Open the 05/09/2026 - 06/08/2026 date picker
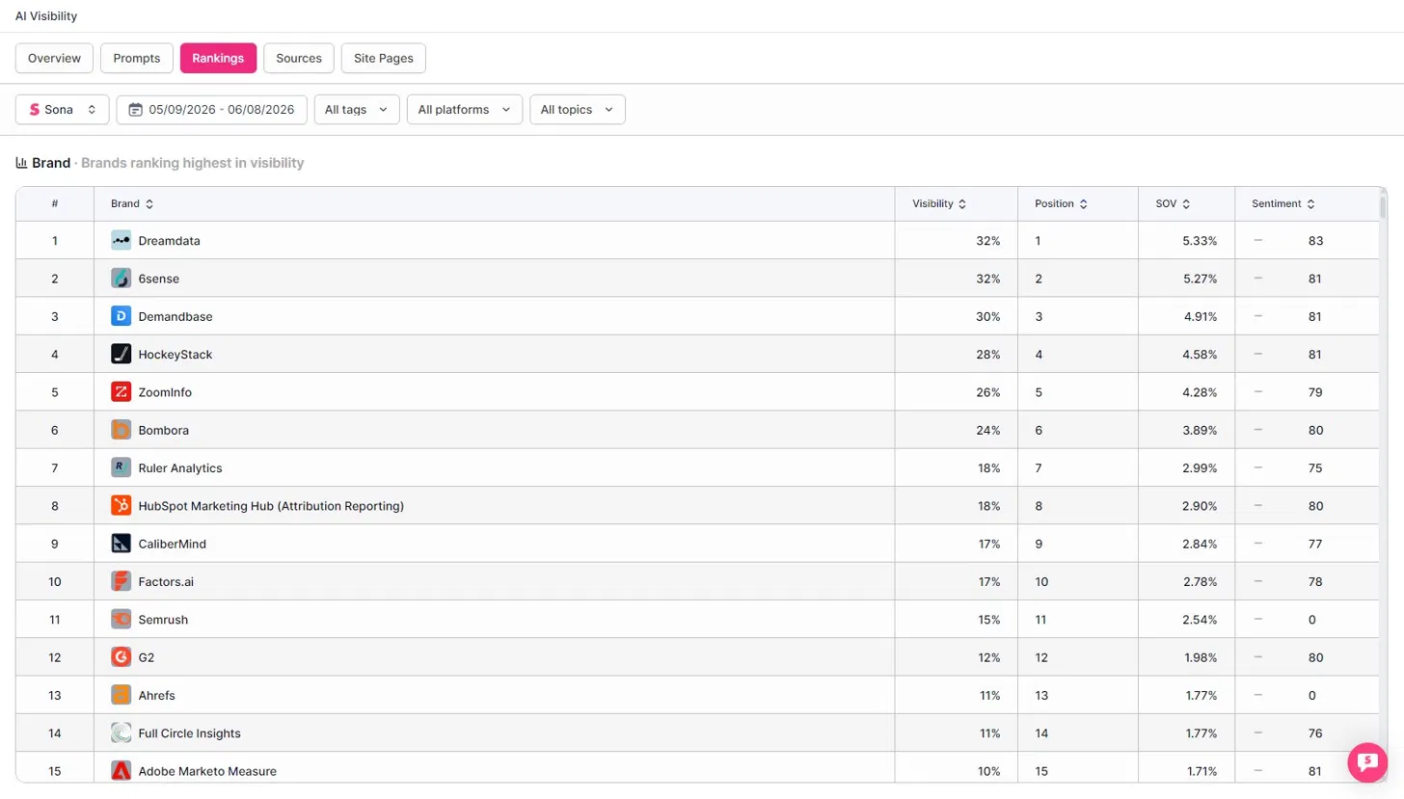This screenshot has width=1404, height=799. 212,110
